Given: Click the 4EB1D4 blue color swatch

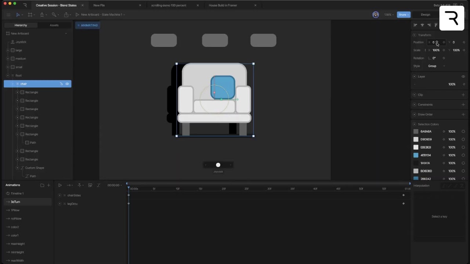Looking at the screenshot, I should 416,155.
